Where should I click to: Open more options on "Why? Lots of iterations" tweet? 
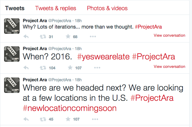coord(93,37)
